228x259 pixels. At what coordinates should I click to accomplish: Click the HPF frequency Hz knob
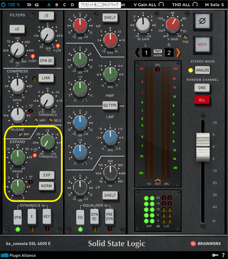pyautogui.click(x=17, y=50)
